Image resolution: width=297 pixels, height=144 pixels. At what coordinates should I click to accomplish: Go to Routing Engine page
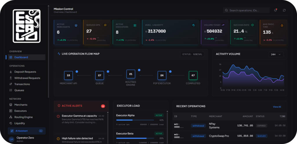(23, 117)
